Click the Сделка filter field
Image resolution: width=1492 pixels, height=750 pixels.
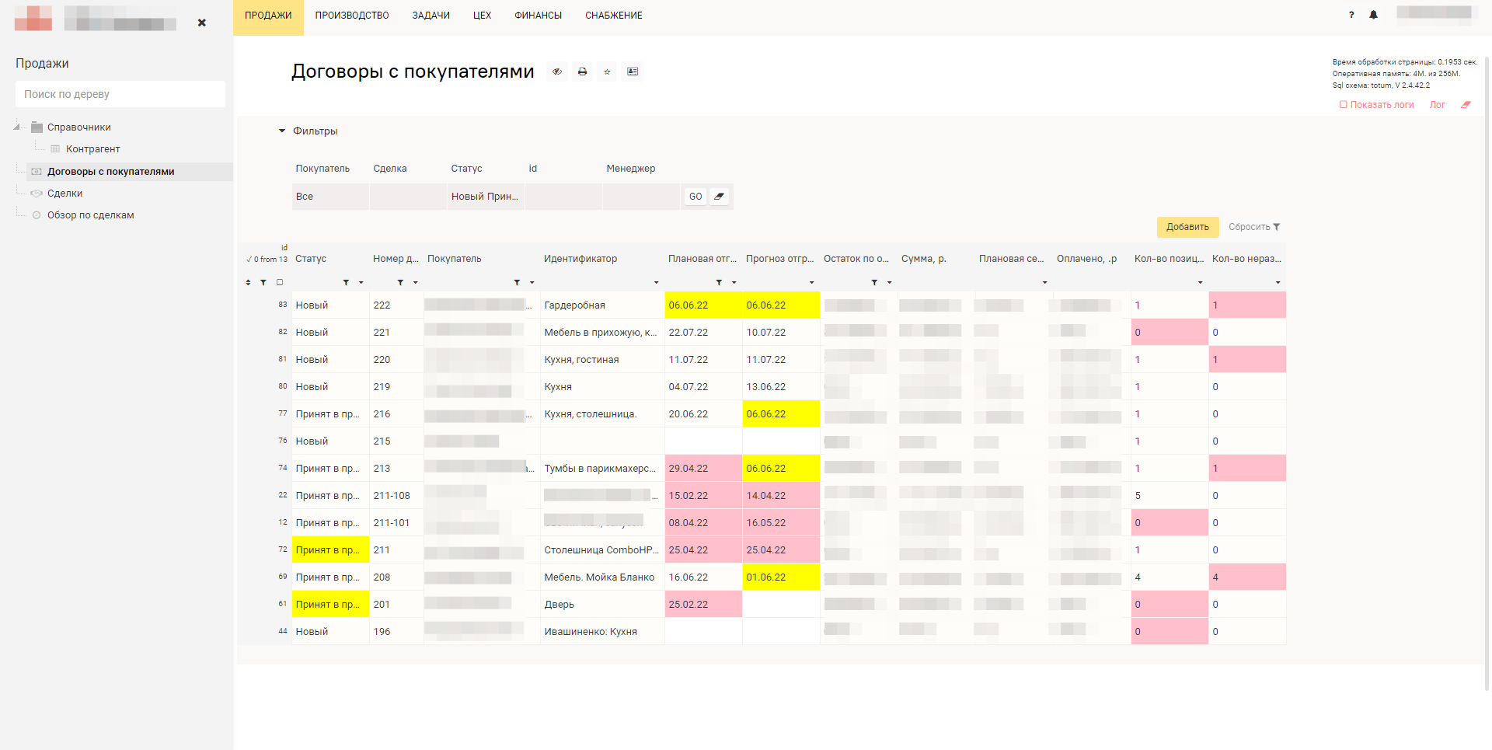(x=408, y=197)
